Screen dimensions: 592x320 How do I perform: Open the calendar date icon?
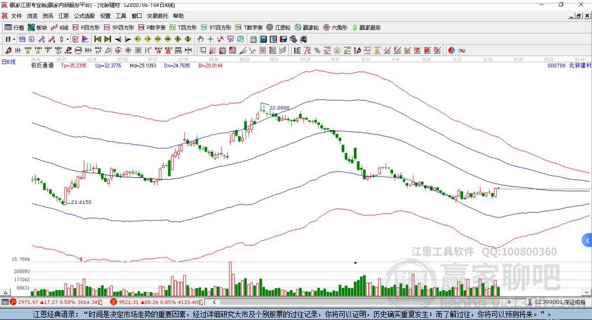click(253, 39)
